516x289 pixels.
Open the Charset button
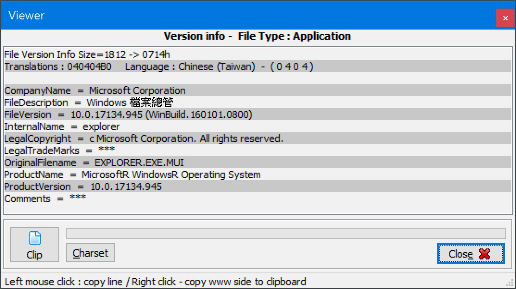coord(90,253)
